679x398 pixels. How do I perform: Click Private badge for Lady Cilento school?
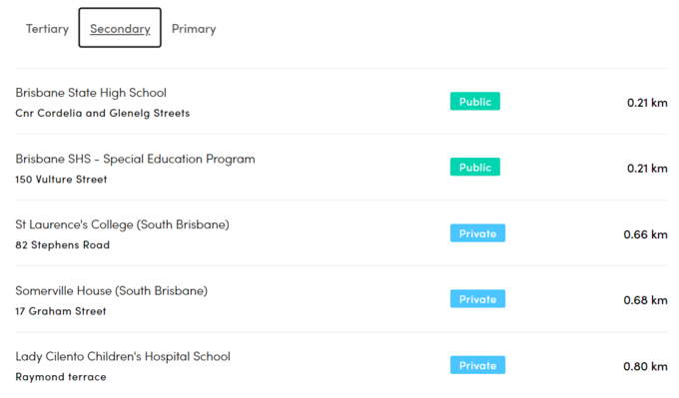477,365
